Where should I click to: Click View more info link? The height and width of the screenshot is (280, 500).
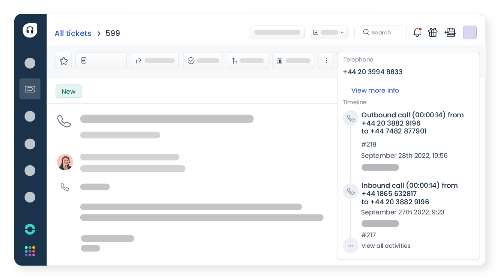[x=375, y=90]
